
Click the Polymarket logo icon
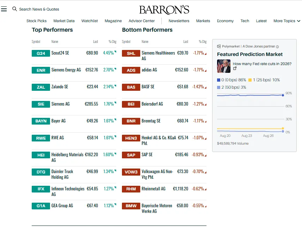pos(219,46)
